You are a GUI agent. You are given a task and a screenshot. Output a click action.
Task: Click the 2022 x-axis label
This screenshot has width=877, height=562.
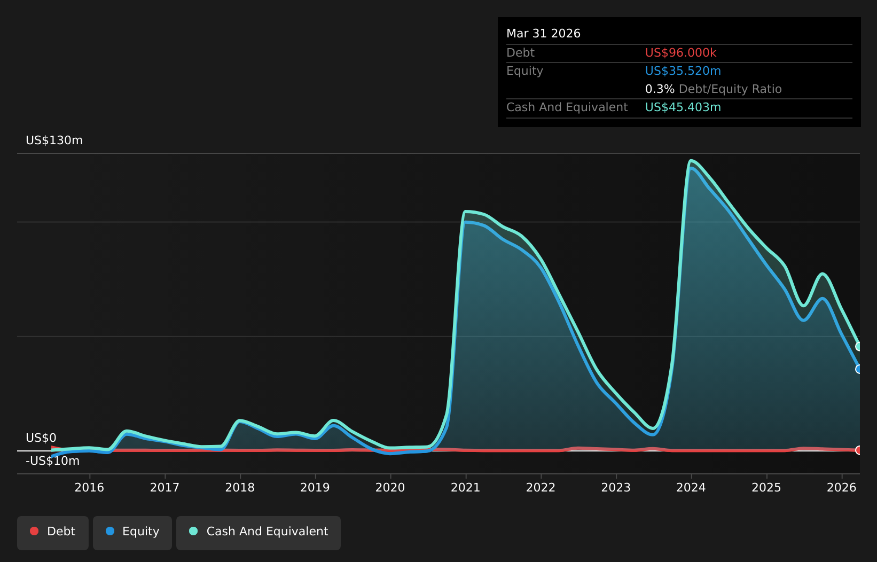(541, 487)
